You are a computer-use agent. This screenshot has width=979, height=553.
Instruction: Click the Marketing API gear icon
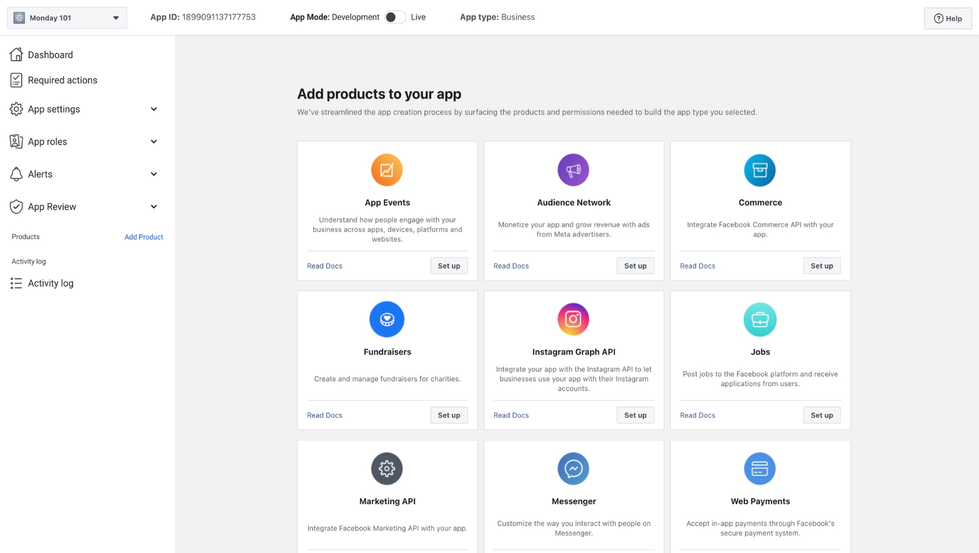point(387,468)
